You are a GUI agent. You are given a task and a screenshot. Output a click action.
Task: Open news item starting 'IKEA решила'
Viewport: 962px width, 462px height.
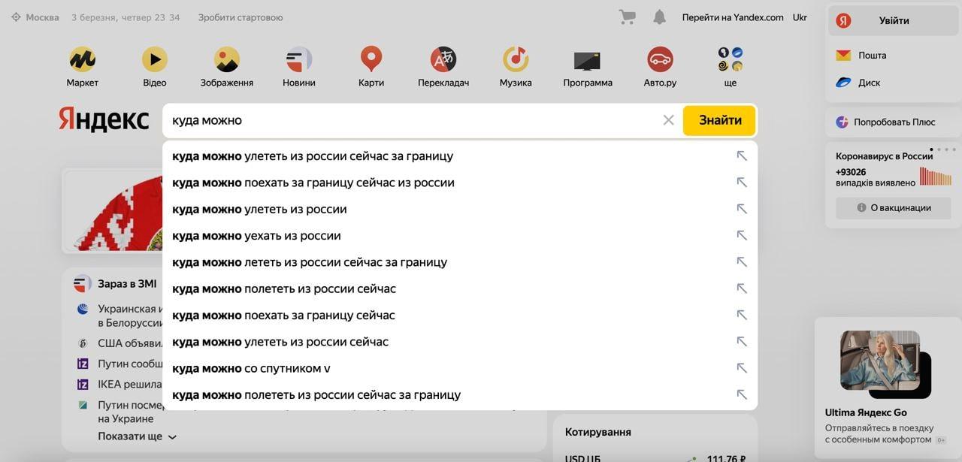click(x=129, y=385)
